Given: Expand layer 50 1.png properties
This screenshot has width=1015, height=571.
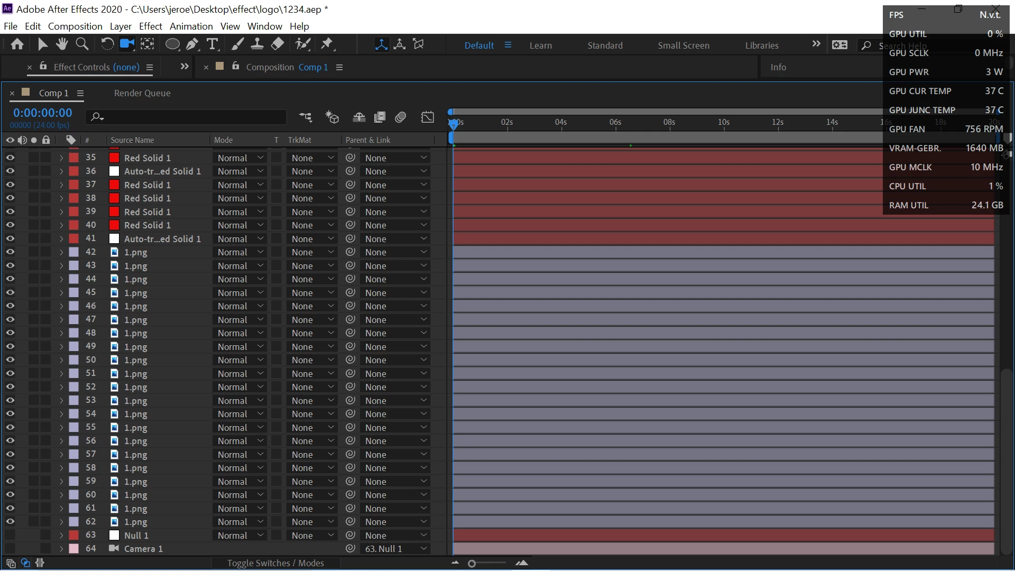Looking at the screenshot, I should tap(61, 360).
